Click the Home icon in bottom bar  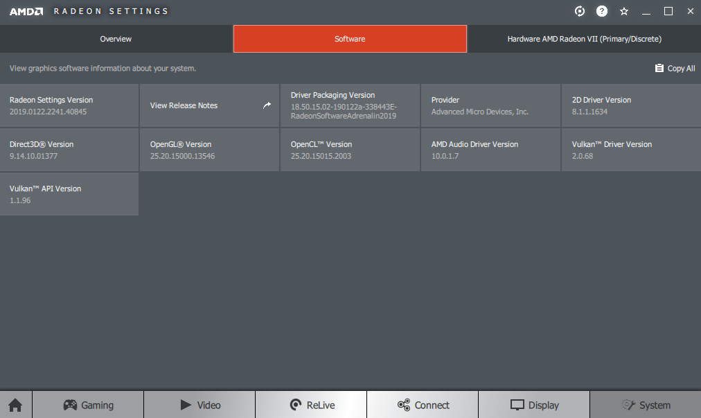pyautogui.click(x=15, y=405)
